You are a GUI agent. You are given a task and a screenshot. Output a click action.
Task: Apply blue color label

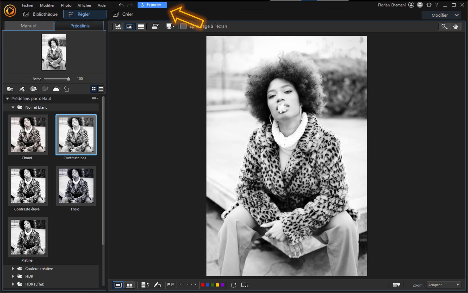(x=208, y=285)
